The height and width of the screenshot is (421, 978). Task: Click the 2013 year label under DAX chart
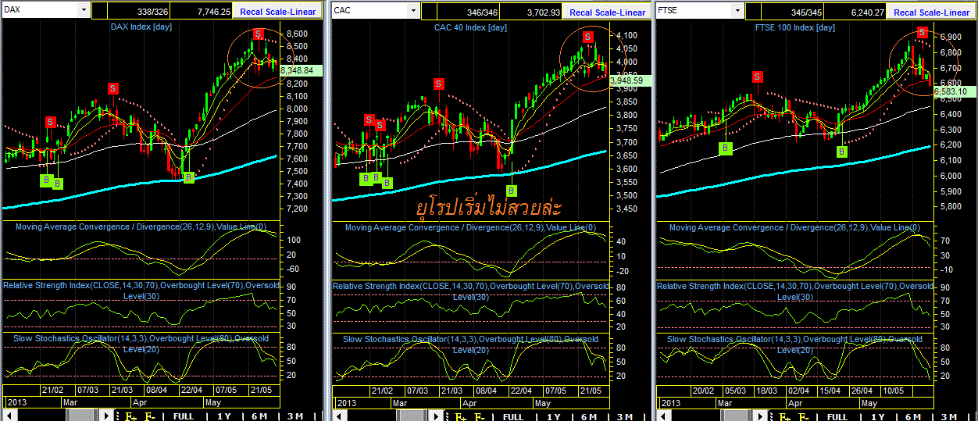coord(17,403)
